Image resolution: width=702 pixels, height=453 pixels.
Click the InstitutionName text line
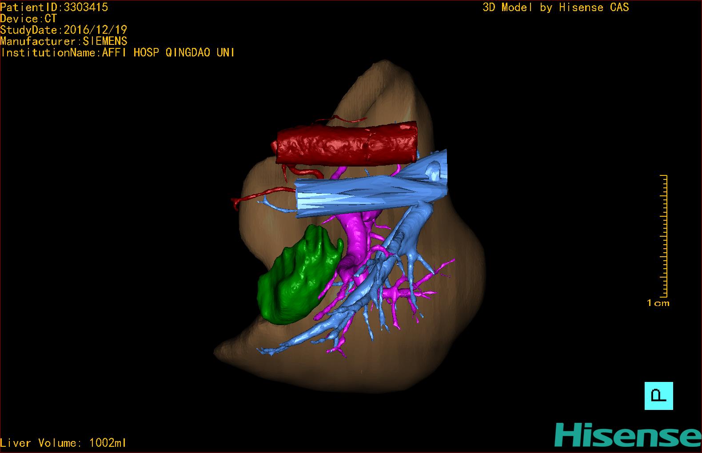[117, 53]
